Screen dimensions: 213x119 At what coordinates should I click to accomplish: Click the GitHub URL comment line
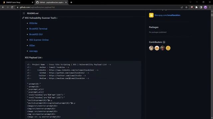(x=58, y=73)
